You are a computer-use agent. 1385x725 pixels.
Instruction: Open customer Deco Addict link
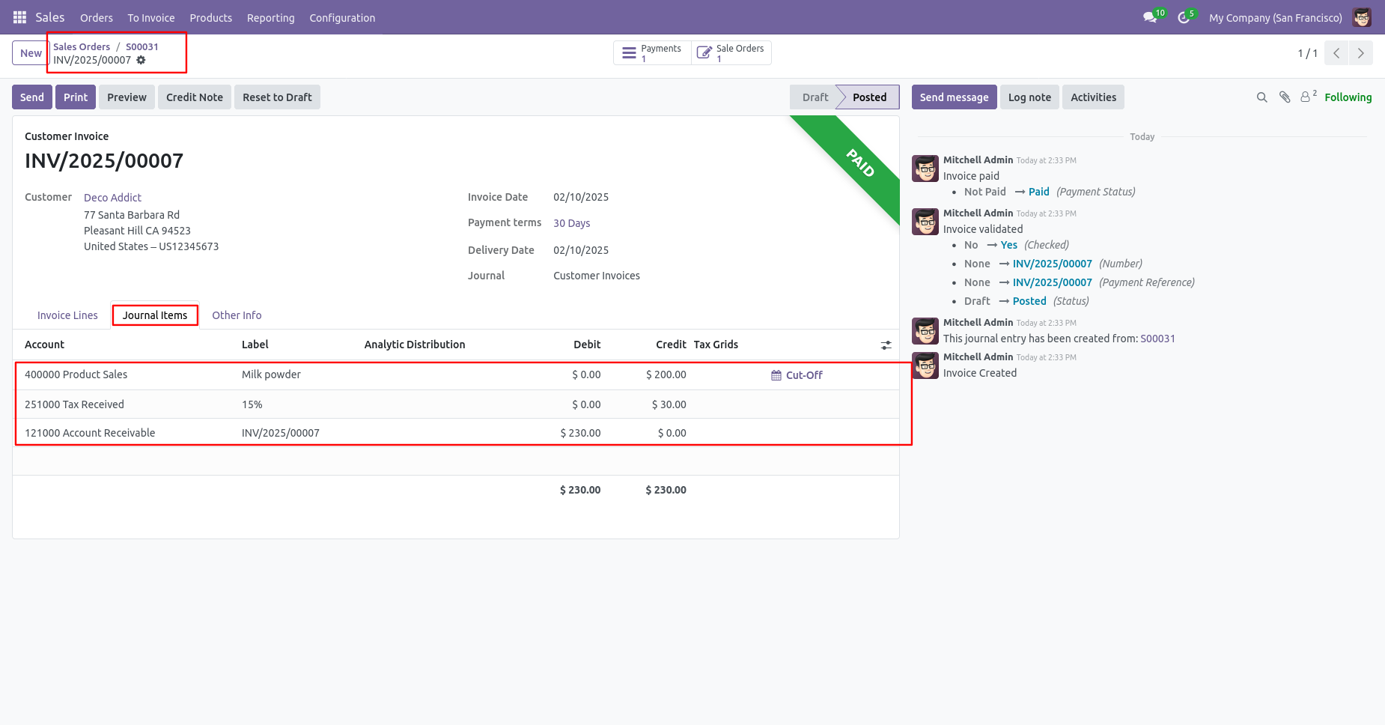(x=112, y=198)
